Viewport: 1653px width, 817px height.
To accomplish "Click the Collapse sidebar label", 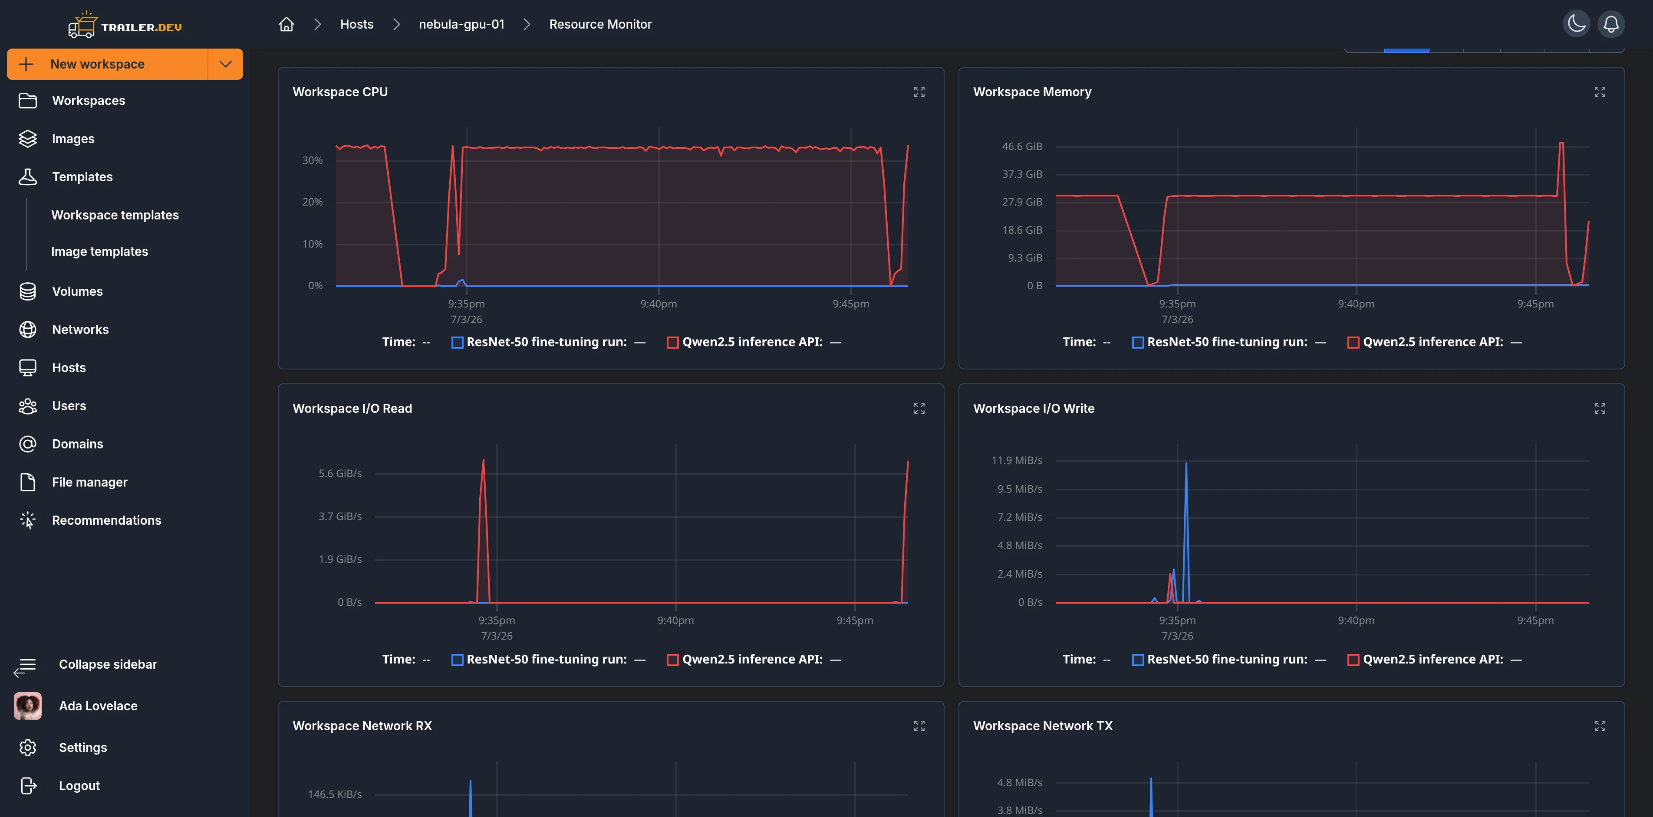I will click(108, 664).
